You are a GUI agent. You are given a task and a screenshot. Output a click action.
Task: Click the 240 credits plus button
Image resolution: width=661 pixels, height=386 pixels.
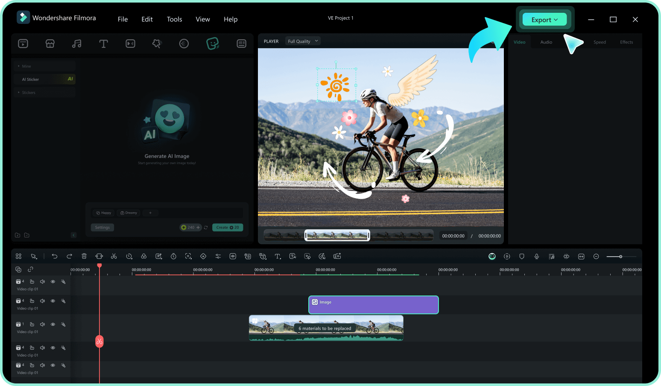tap(198, 228)
